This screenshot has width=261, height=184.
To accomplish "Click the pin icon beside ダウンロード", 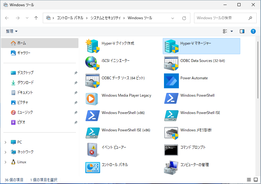I will pos(76,83).
